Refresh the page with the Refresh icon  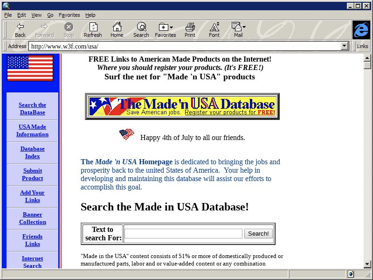click(x=93, y=30)
